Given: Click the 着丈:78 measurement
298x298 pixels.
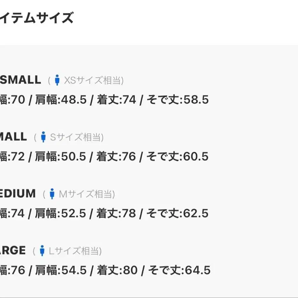Looking at the screenshot, I should 116,213.
